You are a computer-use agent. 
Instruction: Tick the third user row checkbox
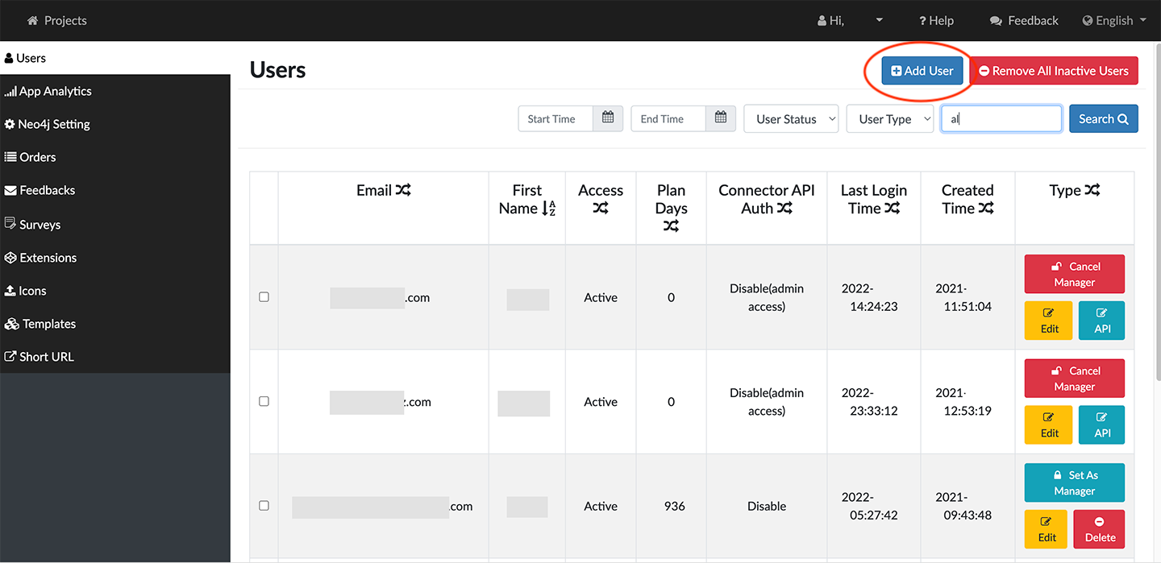pos(264,506)
